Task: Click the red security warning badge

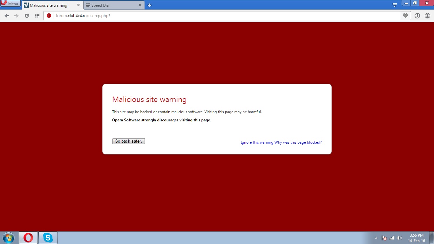Action: click(49, 16)
